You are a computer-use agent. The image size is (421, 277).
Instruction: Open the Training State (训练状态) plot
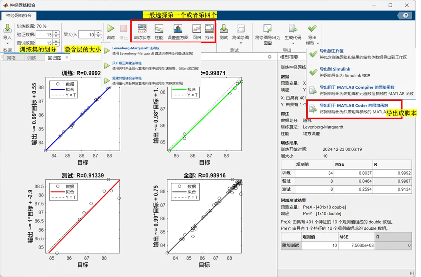click(x=142, y=31)
